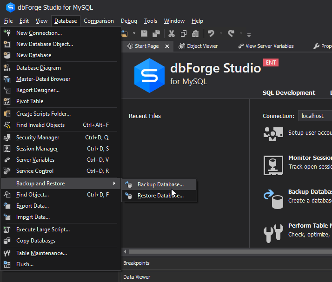The height and width of the screenshot is (282, 332).
Task: Open the Comparison menu
Action: pos(99,21)
